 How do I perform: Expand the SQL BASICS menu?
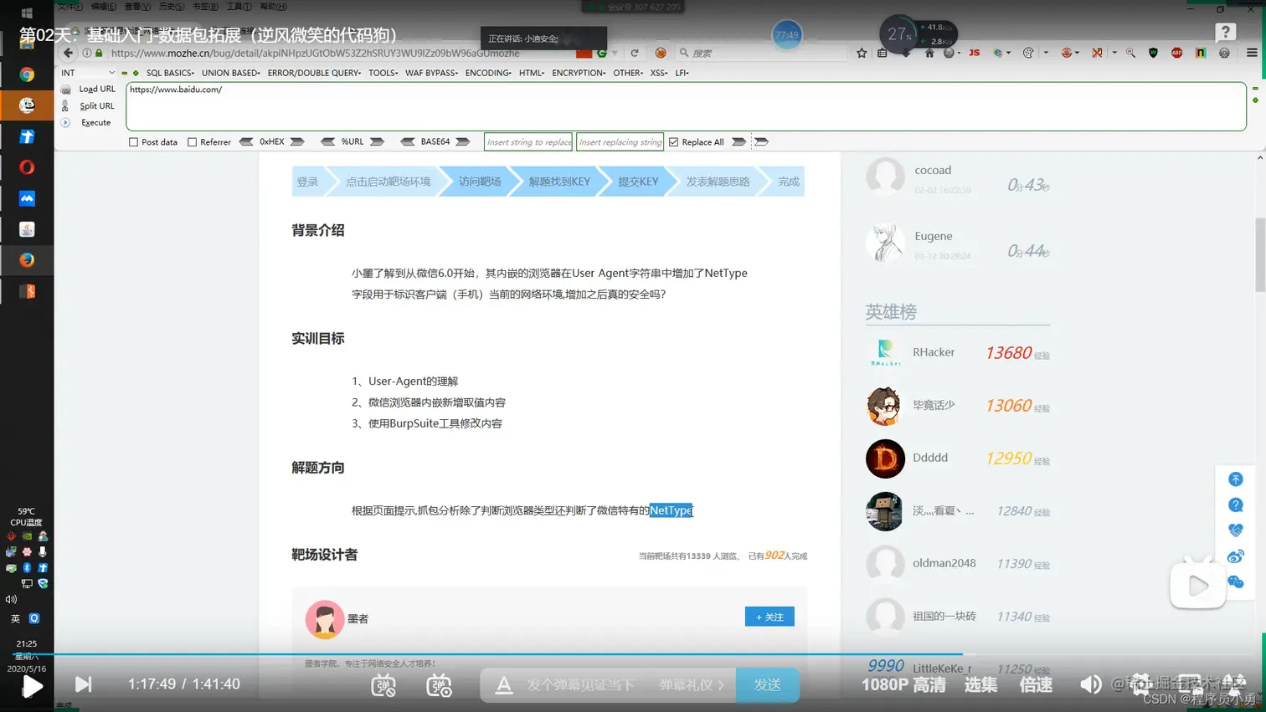[170, 73]
